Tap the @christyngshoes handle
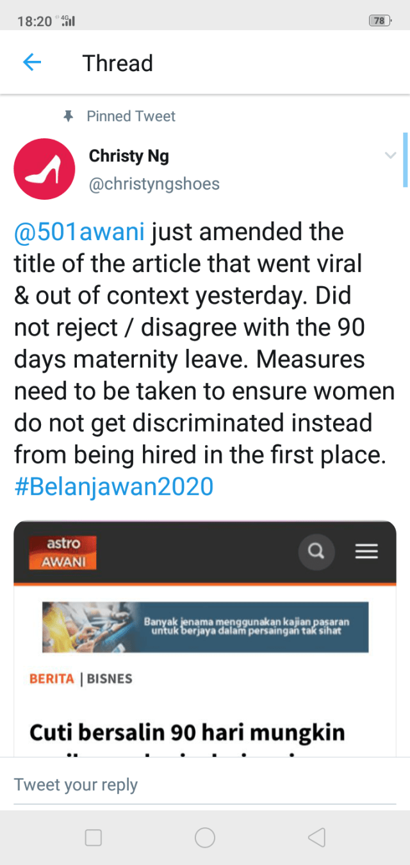The height and width of the screenshot is (865, 410). pyautogui.click(x=154, y=184)
